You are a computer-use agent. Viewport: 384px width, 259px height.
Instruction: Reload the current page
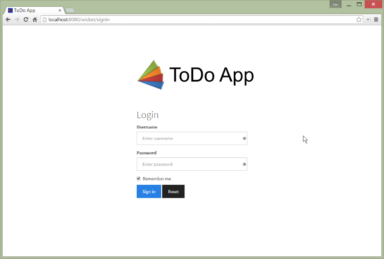pos(26,19)
